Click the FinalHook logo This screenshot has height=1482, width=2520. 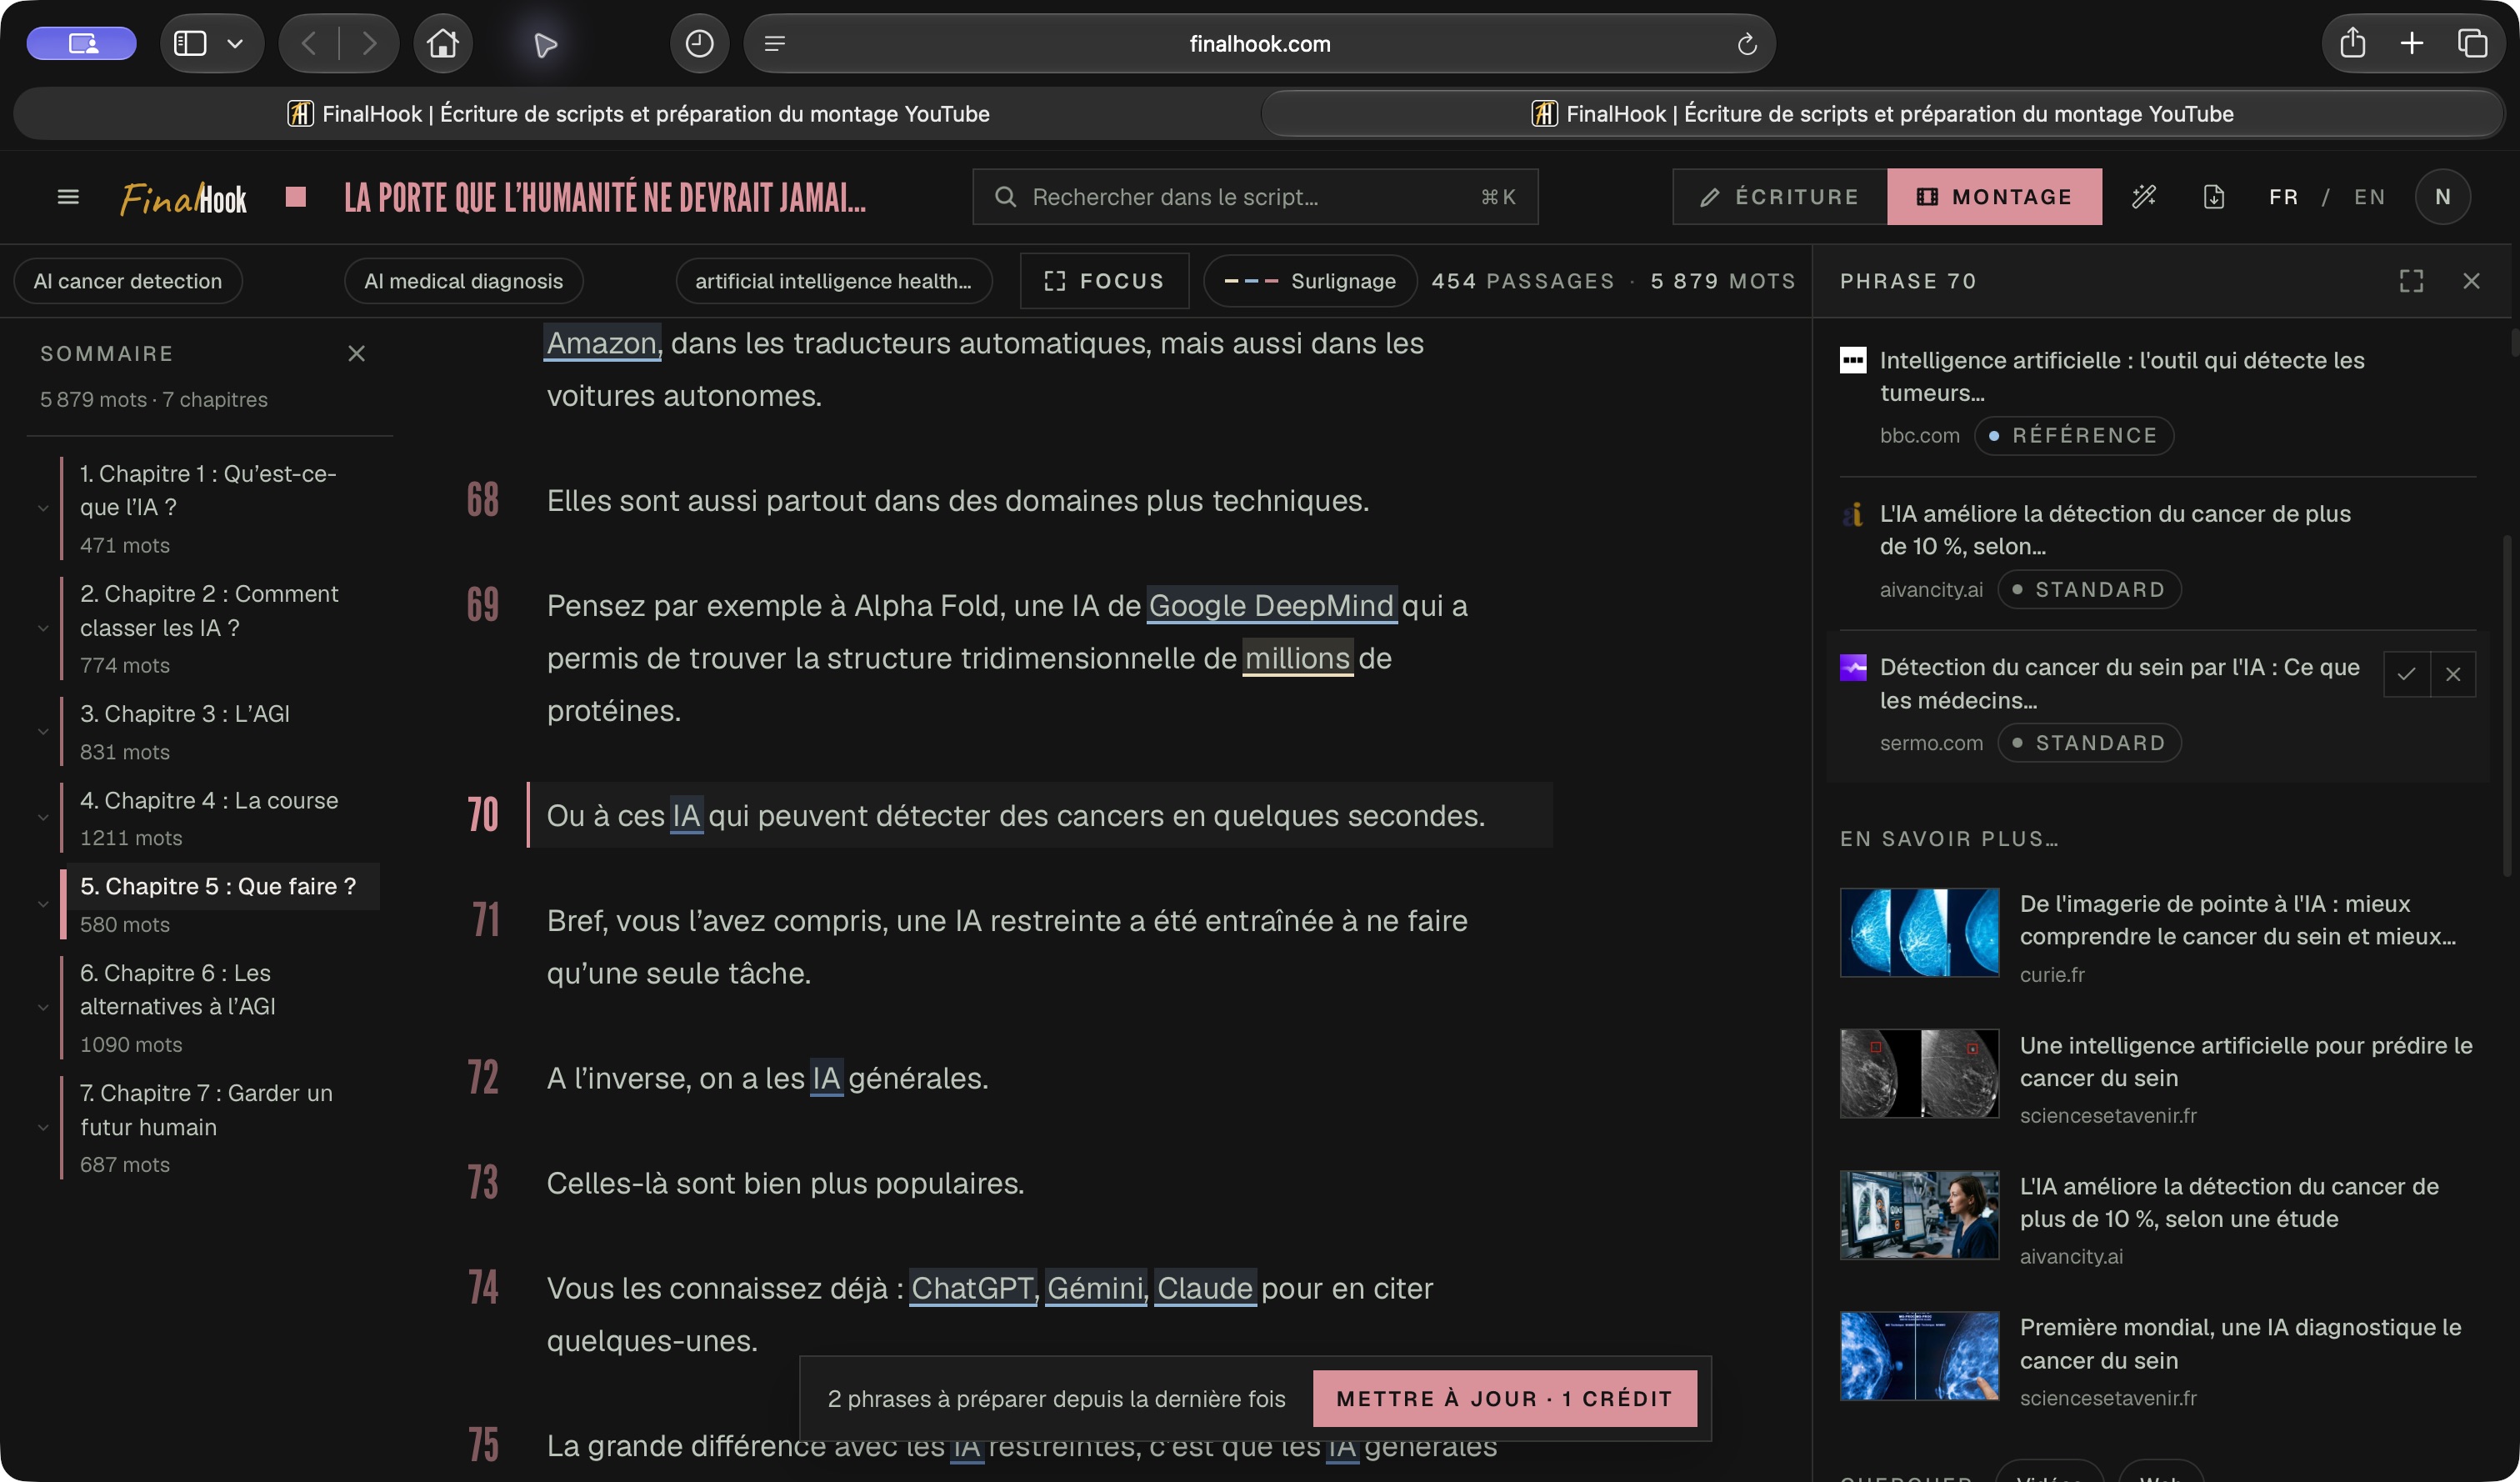click(x=184, y=198)
